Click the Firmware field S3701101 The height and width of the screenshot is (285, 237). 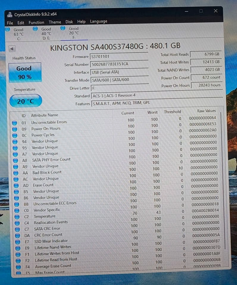click(119, 56)
